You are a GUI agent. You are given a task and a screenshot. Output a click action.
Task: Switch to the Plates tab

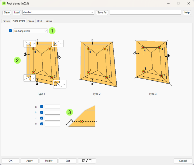(x=31, y=21)
